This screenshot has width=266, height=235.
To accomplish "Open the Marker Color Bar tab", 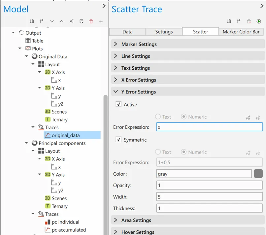I will click(241, 32).
